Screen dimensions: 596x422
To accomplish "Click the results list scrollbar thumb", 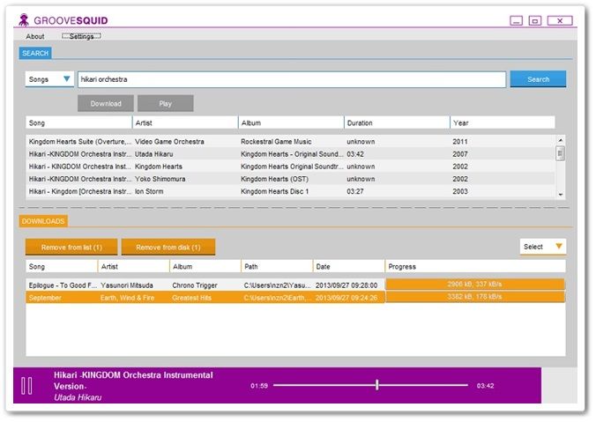I will (x=560, y=153).
